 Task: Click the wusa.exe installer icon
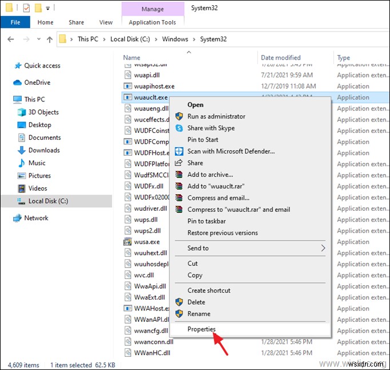pyautogui.click(x=128, y=242)
